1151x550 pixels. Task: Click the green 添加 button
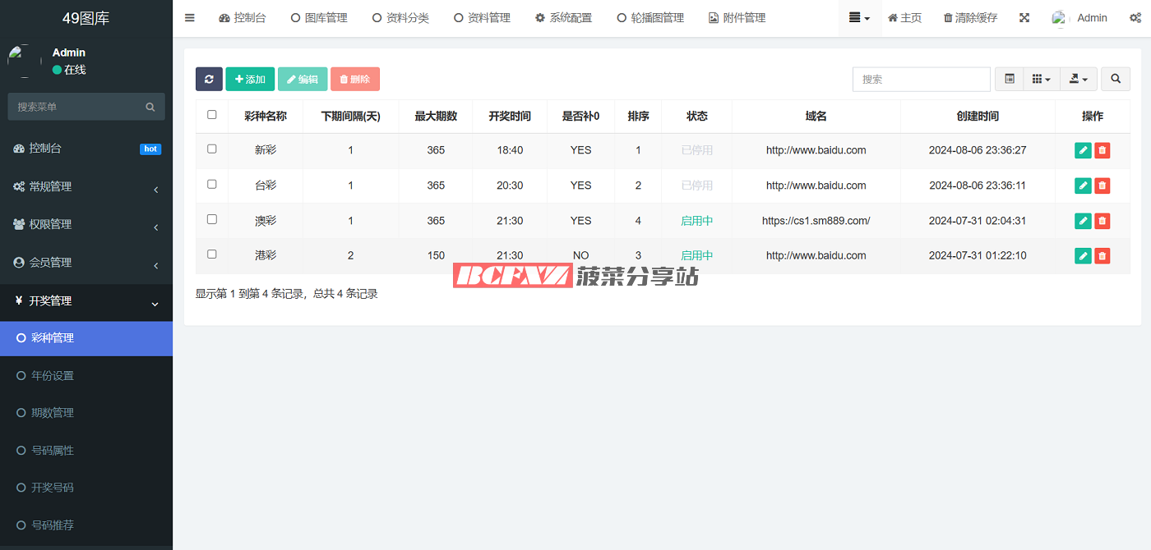click(x=250, y=80)
